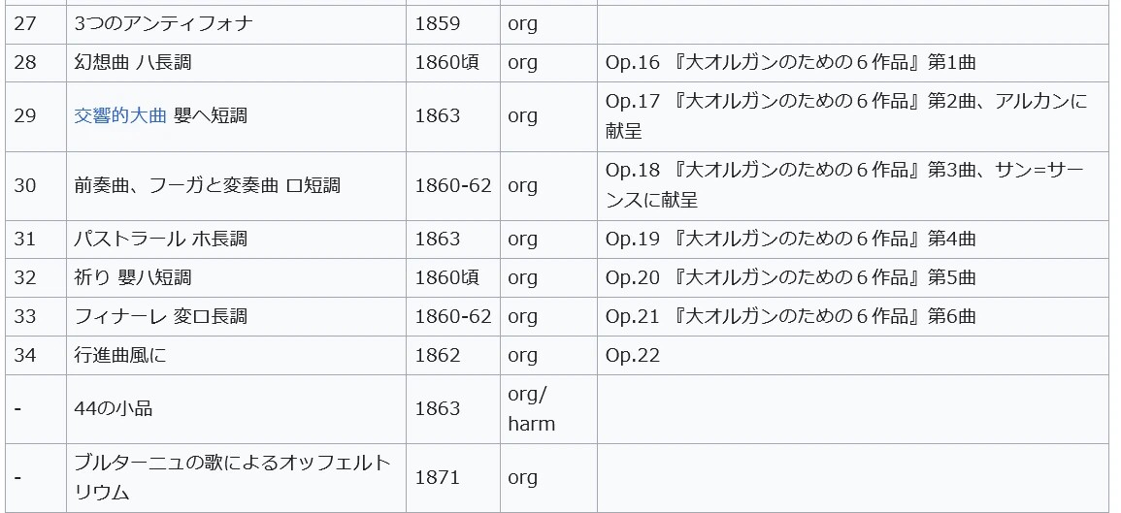Viewport: 1121px width, 513px height.
Task: Click the Op.21 第6曲 remarks cell
Action: 790,316
